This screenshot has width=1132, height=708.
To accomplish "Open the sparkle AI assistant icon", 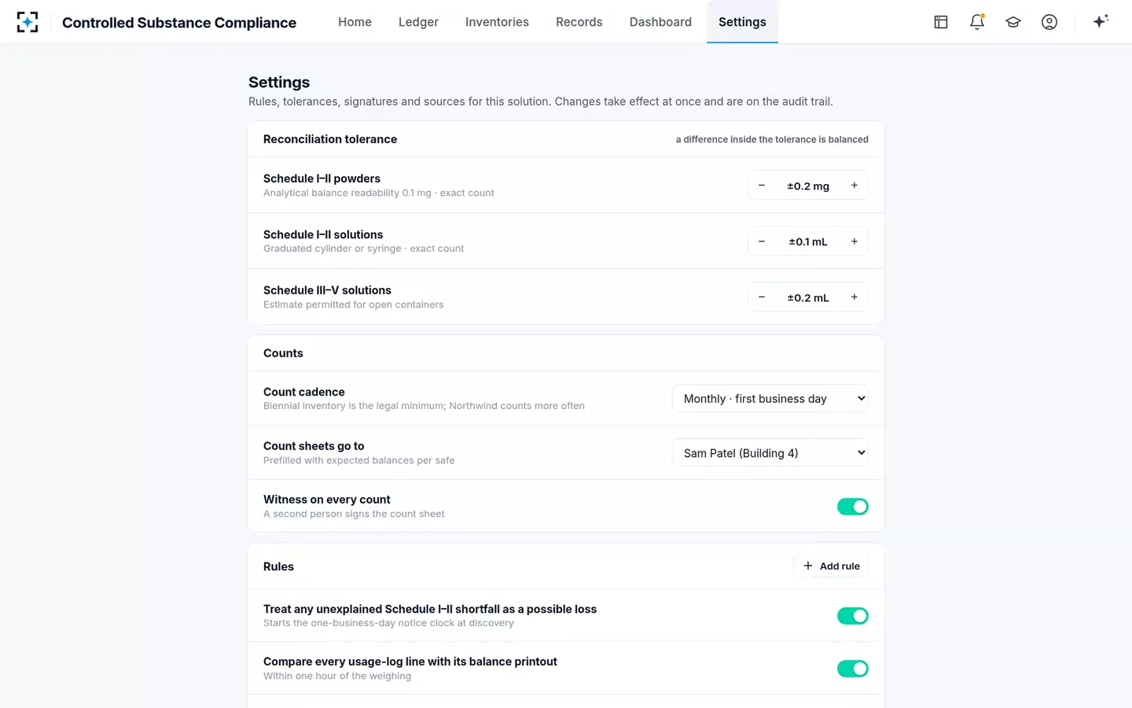I will [x=1101, y=21].
